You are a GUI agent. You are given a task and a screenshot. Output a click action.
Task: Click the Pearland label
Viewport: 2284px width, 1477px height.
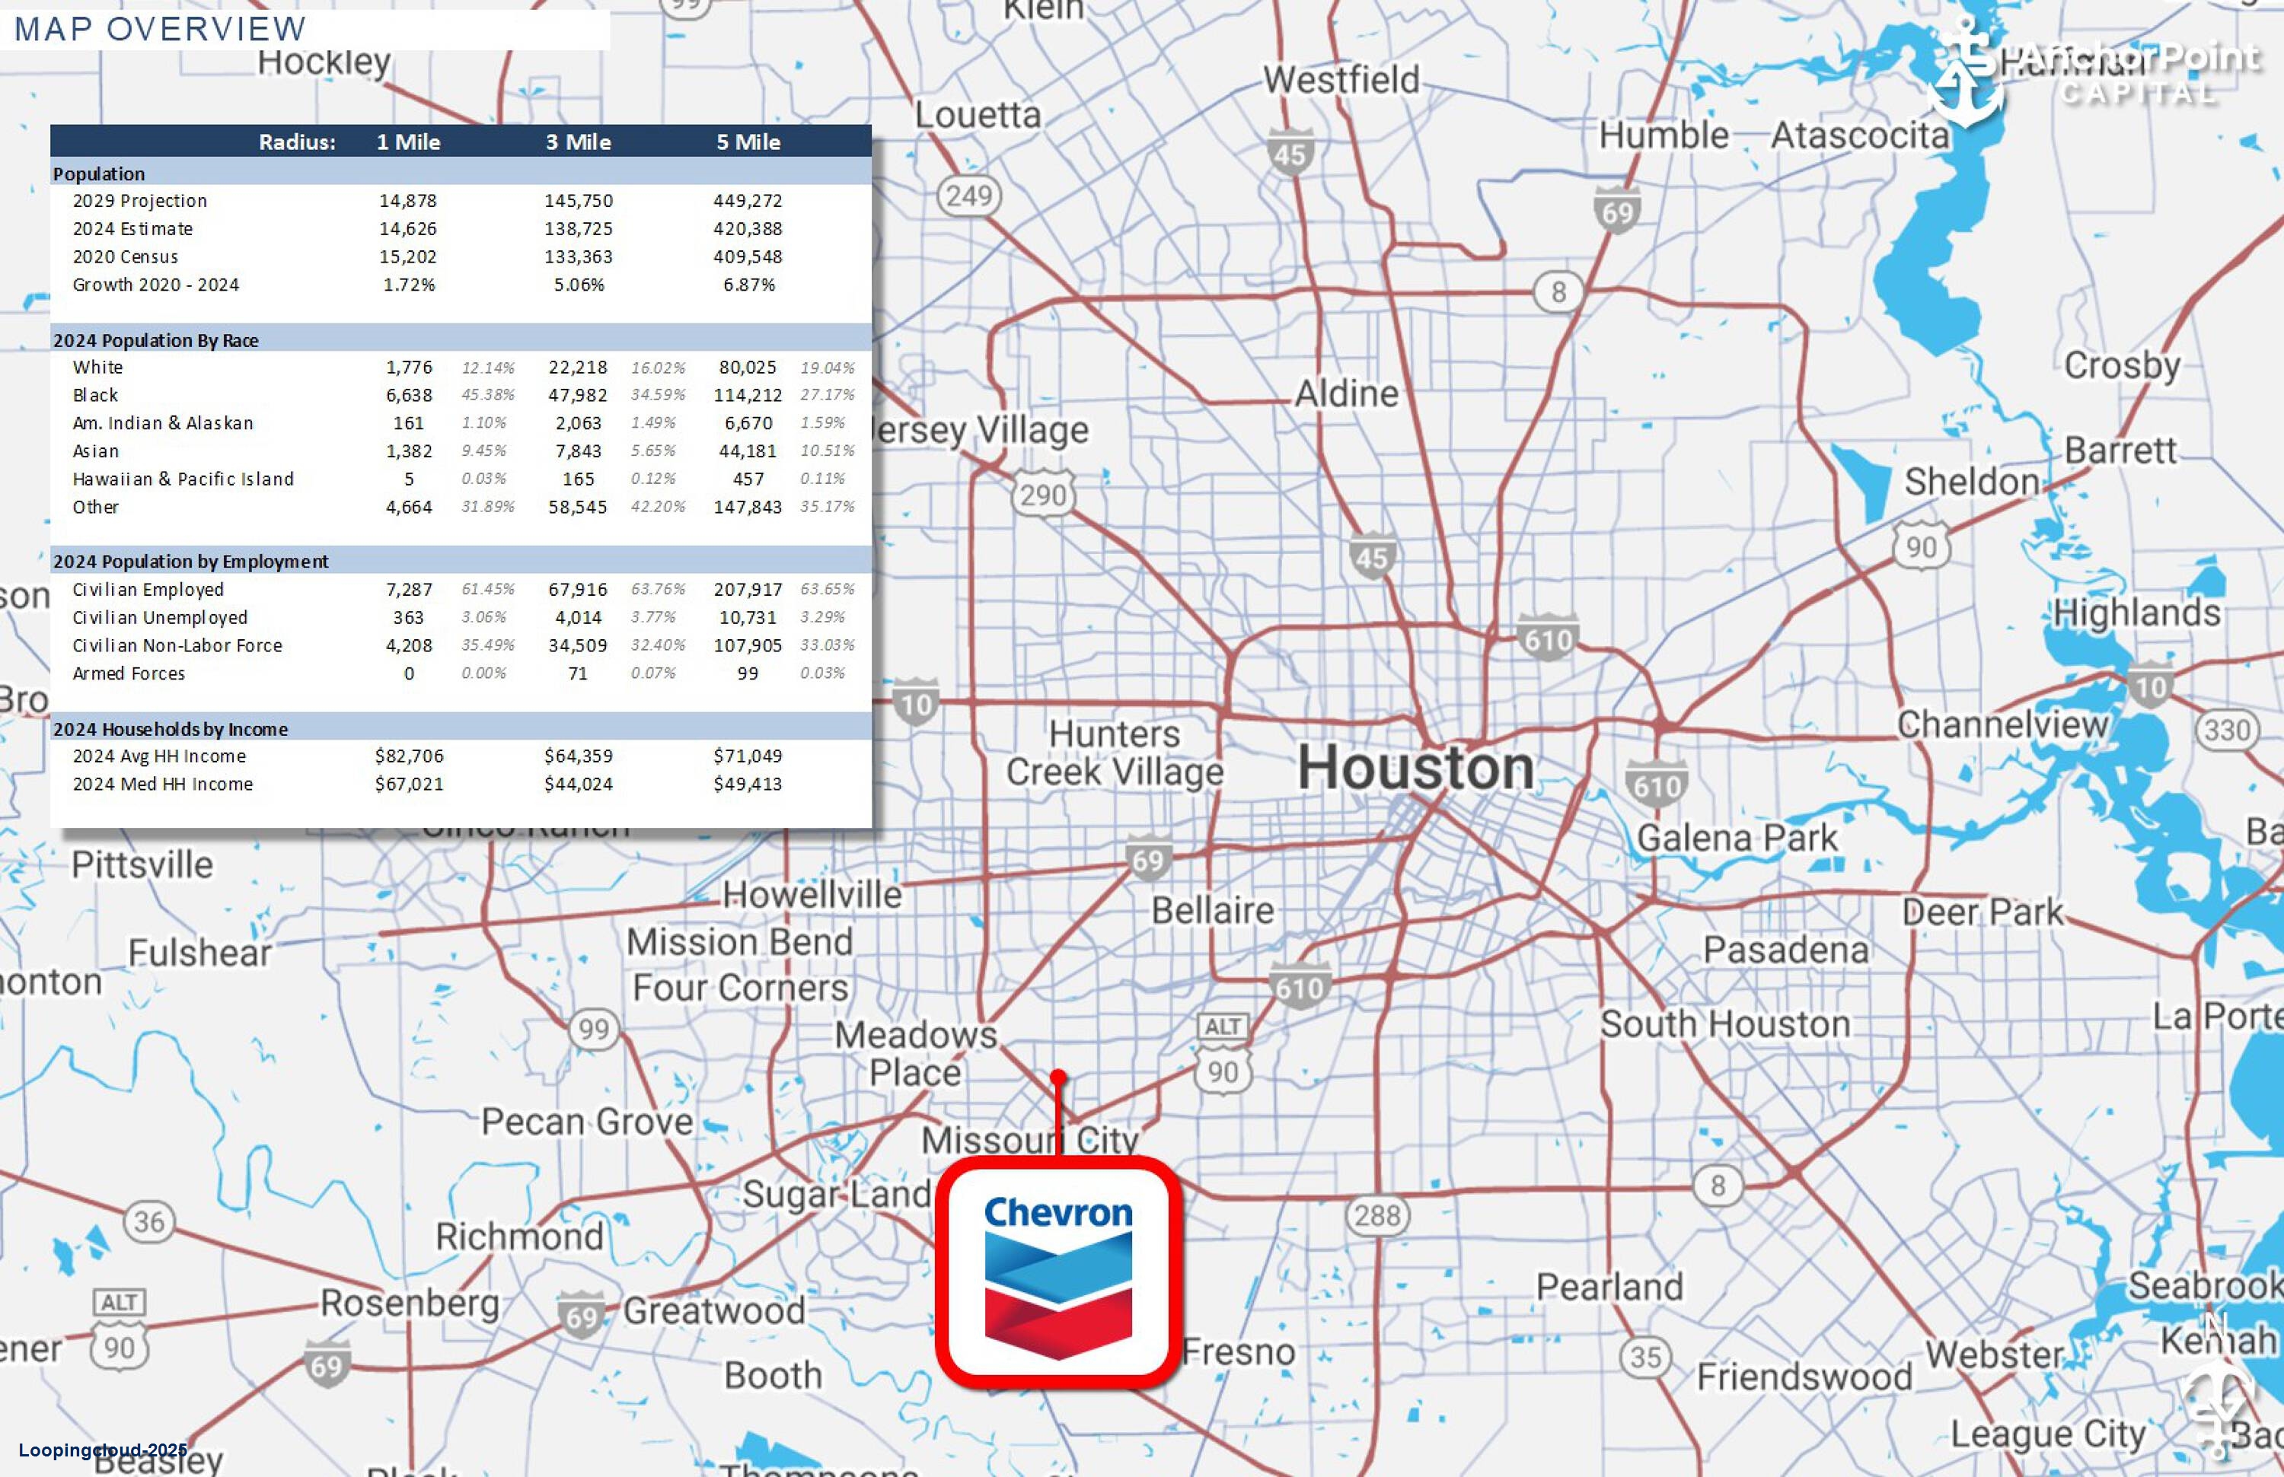[1609, 1287]
